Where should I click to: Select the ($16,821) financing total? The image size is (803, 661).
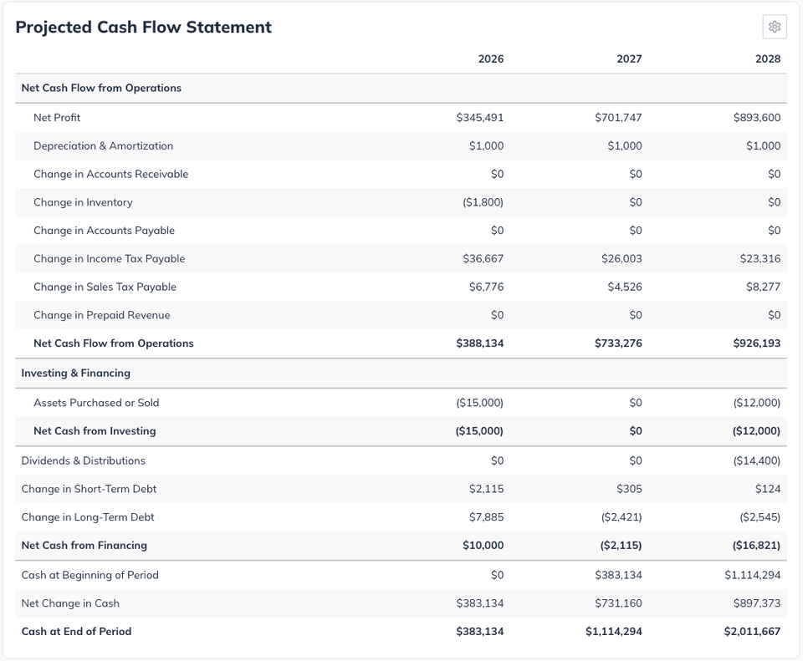756,546
